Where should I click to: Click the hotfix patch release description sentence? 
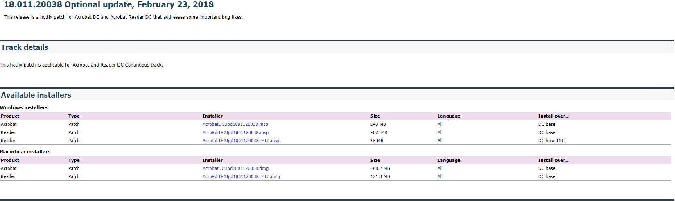coord(123,17)
